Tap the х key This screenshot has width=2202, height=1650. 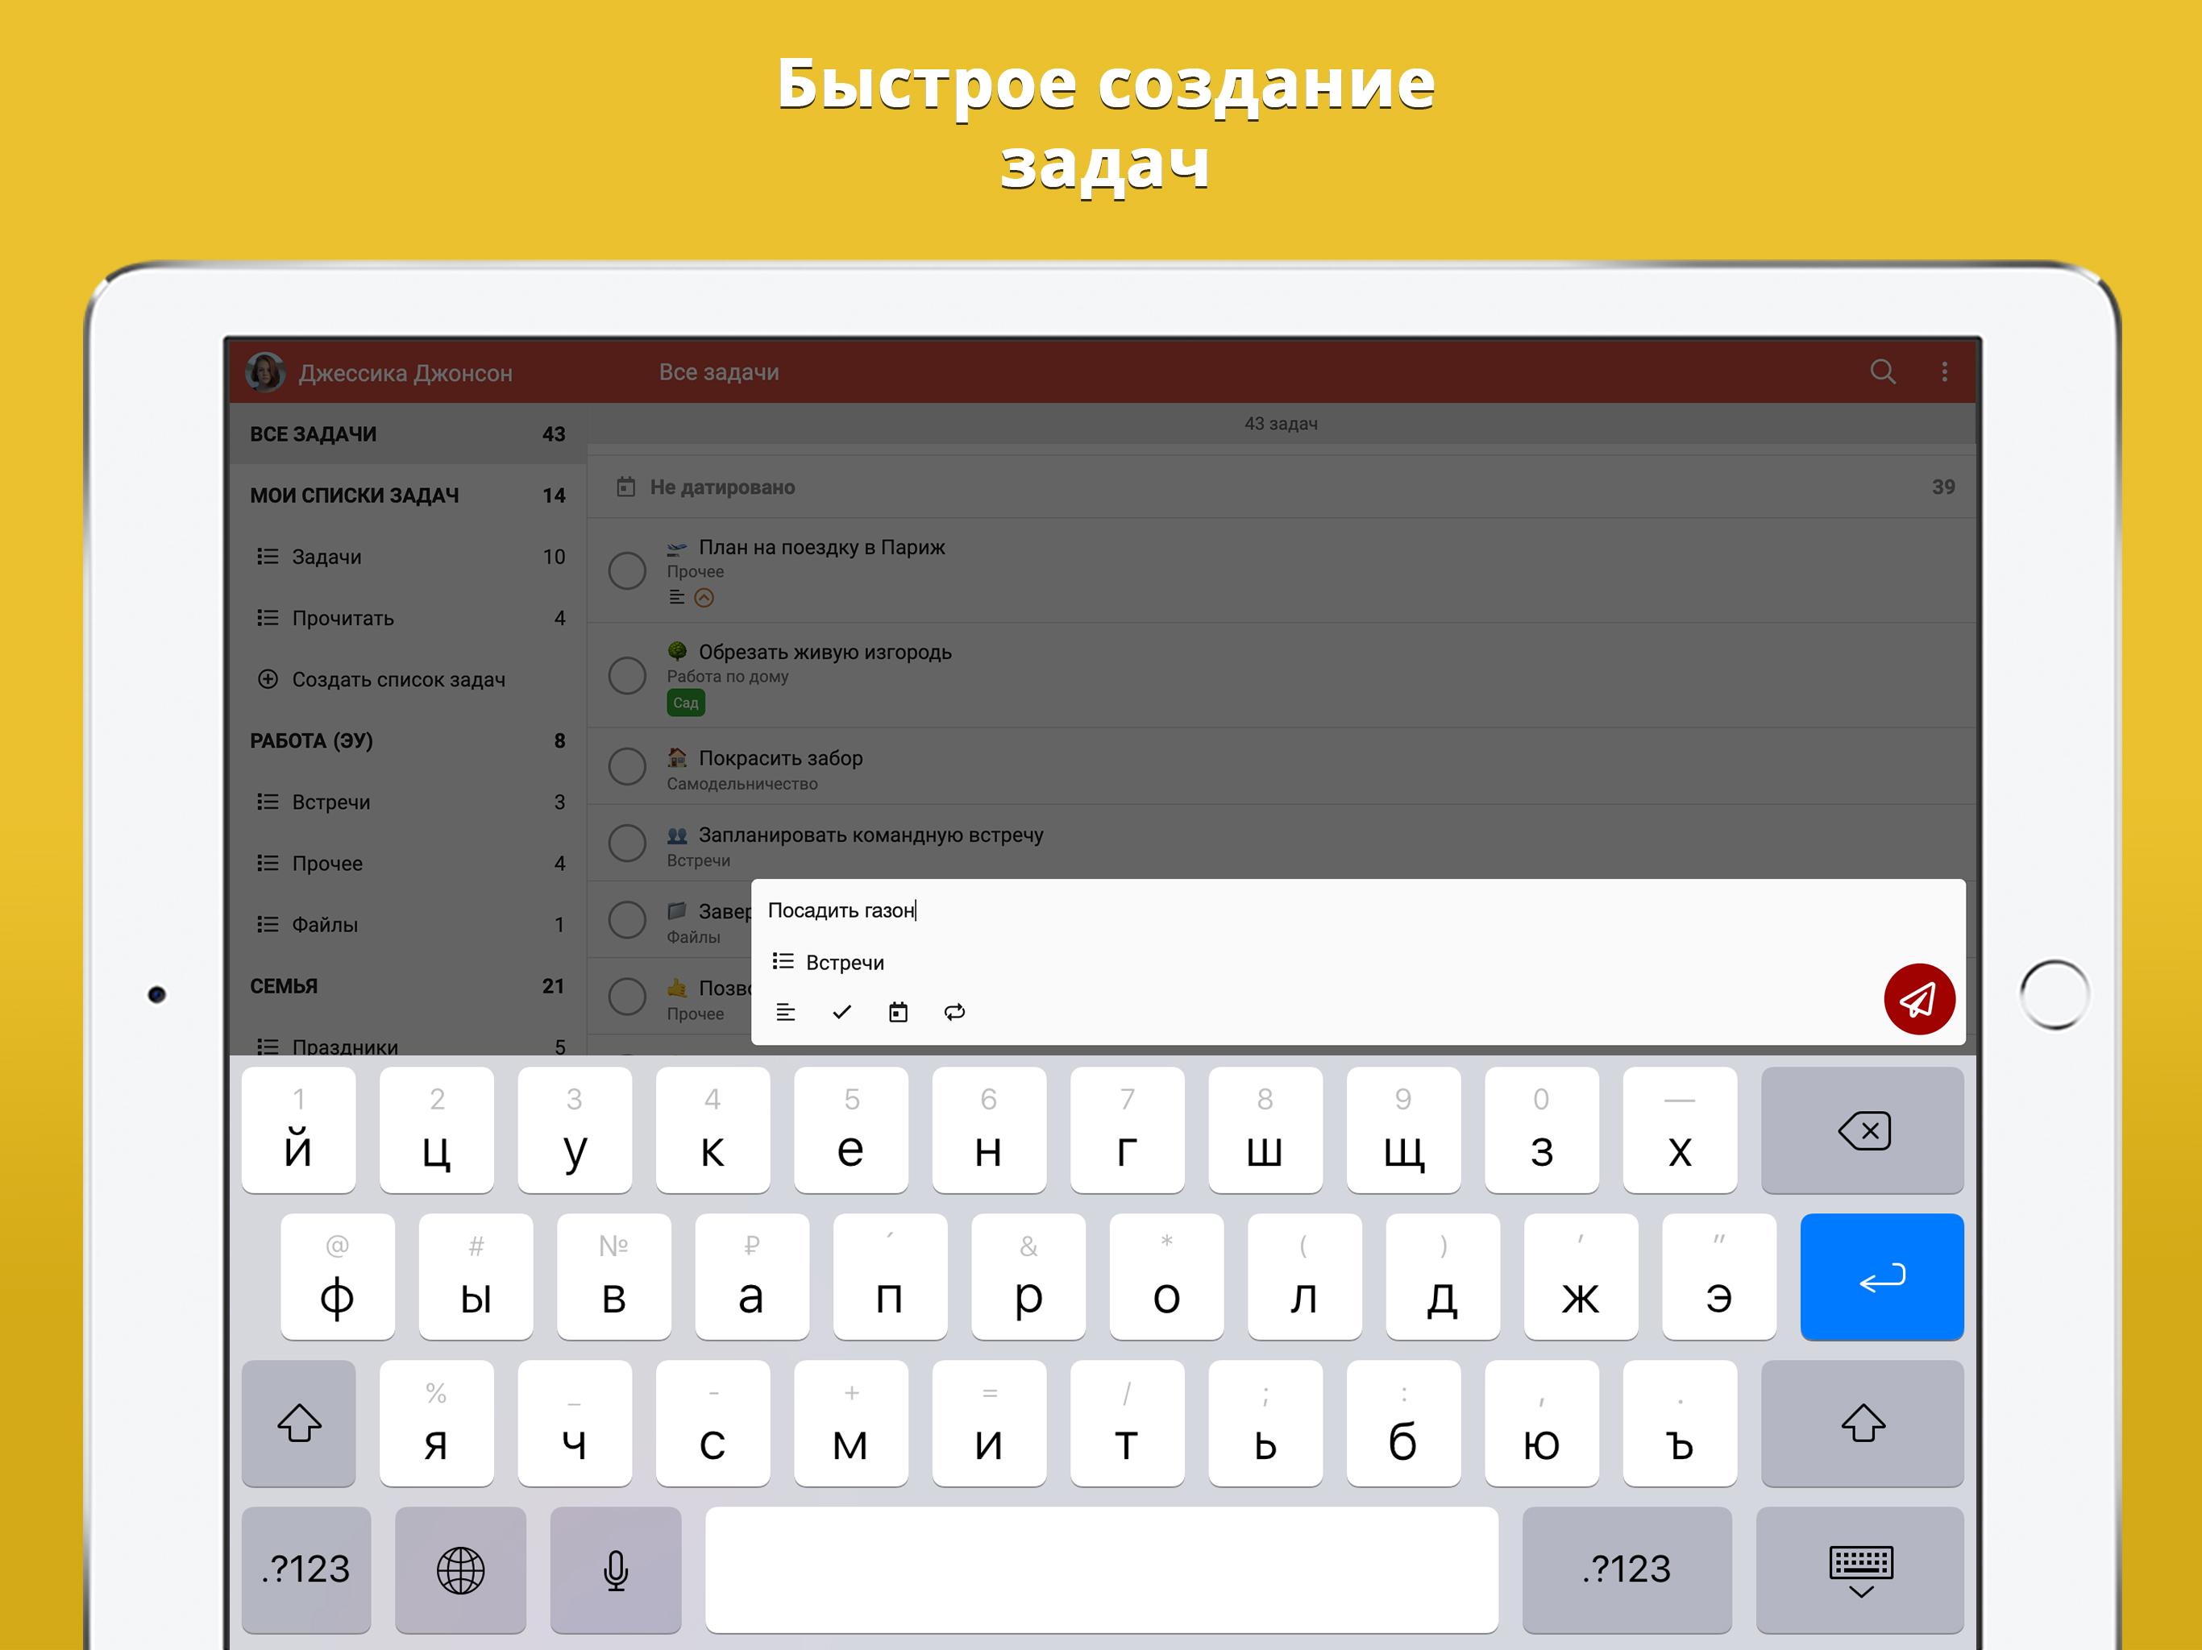[x=1680, y=1130]
